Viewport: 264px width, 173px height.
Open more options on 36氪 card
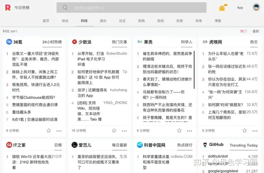click(x=59, y=131)
